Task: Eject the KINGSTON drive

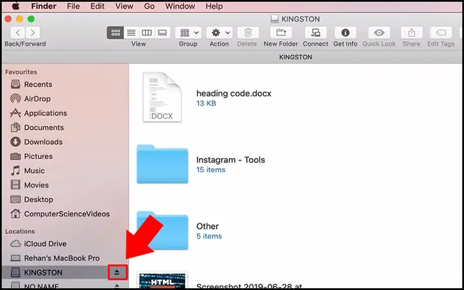Action: click(x=117, y=272)
